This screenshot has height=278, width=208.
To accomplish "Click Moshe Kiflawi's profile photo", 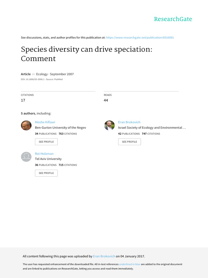I will pos(26,125).
